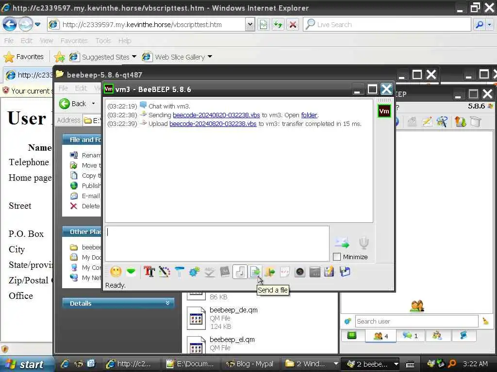
Task: Switch to the green home tab in BeeBEEP
Action: [352, 335]
